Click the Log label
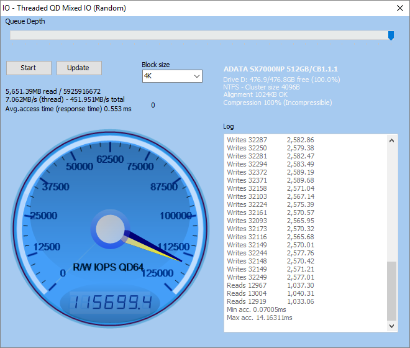The height and width of the screenshot is (348, 410). 228,126
